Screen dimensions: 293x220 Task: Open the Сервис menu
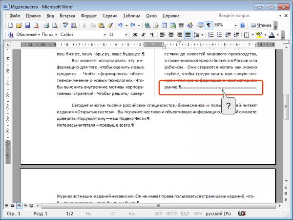[110, 16]
